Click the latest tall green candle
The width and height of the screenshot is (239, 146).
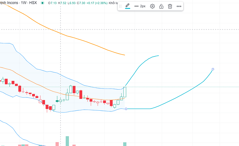(125, 92)
